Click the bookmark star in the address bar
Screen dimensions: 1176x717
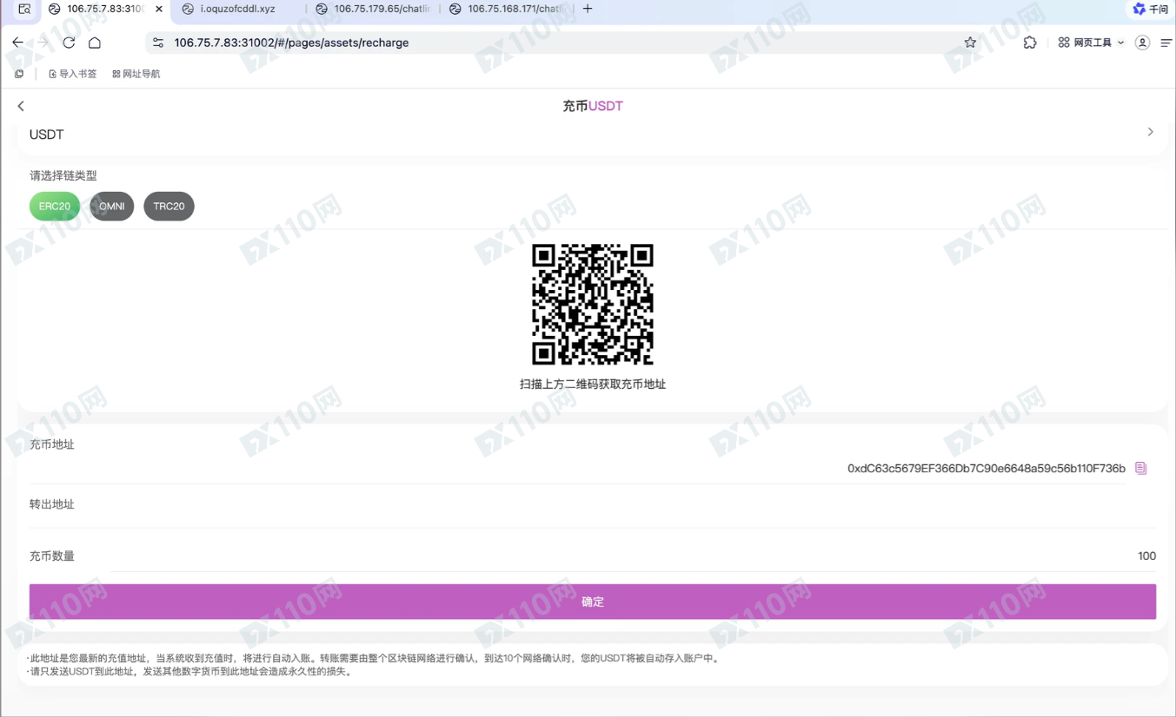click(x=969, y=42)
